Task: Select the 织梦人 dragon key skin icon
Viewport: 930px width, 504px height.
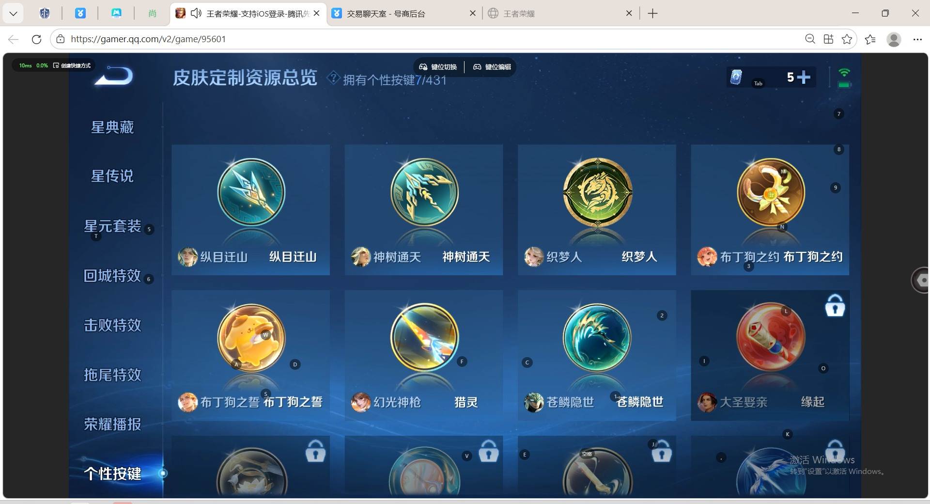Action: [x=597, y=192]
